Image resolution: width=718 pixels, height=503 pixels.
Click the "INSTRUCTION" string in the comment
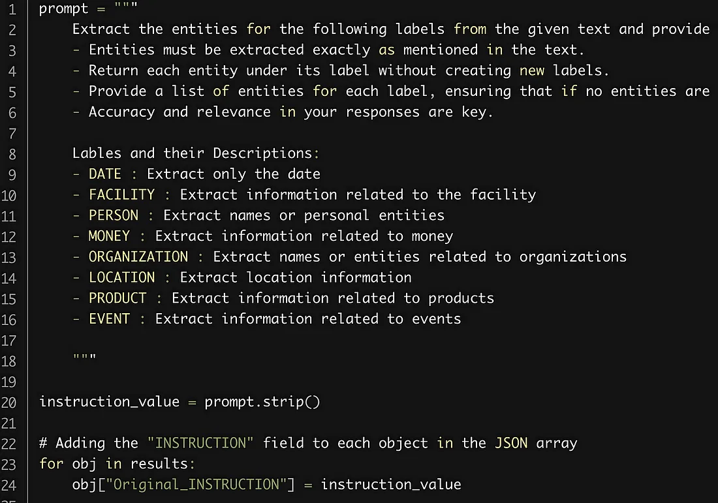tap(200, 443)
